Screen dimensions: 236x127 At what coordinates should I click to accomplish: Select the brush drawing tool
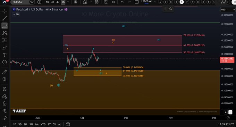pyautogui.click(x=5, y=48)
